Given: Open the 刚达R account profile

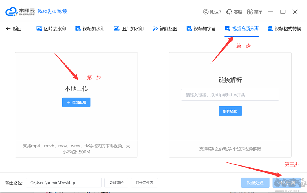Looking at the screenshot, I should 212,12.
